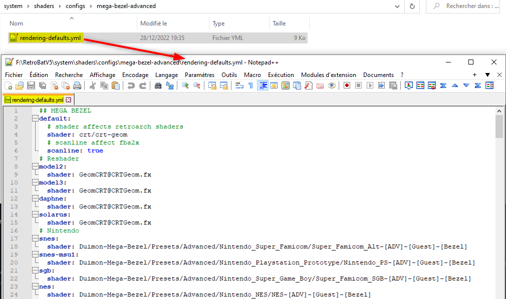Toggle show all characters pilcrow icon
506x299 pixels.
pyautogui.click(x=250, y=85)
